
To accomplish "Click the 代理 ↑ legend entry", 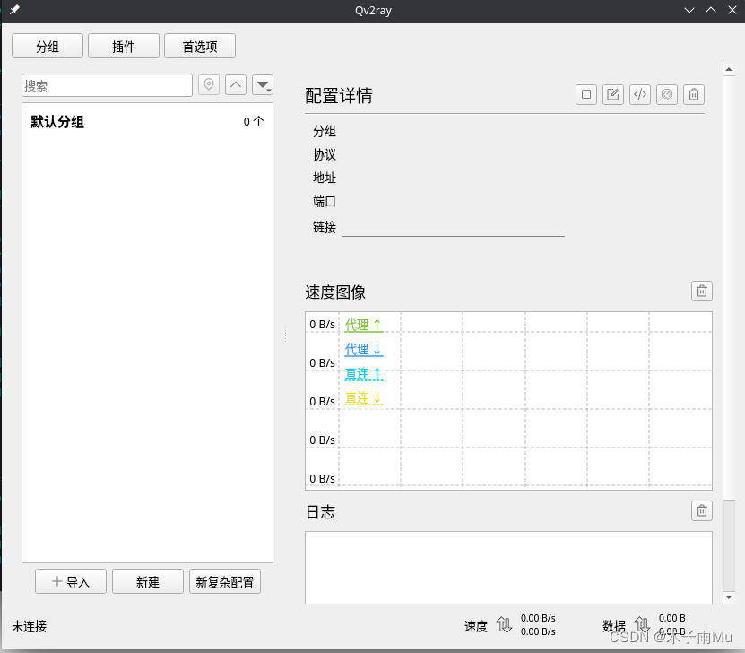I will (x=363, y=325).
